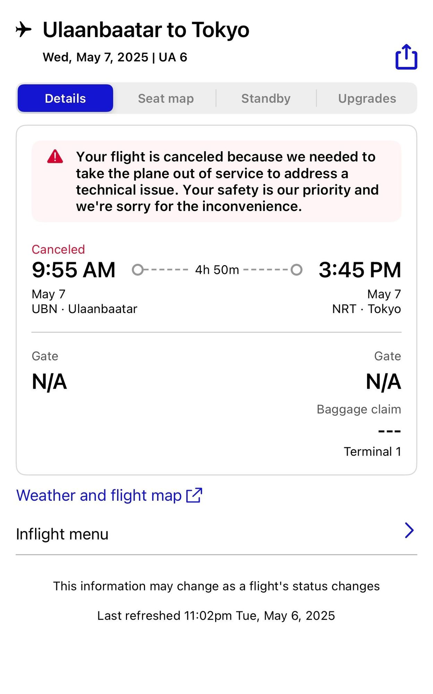Open the Inflight menu row

pos(216,534)
